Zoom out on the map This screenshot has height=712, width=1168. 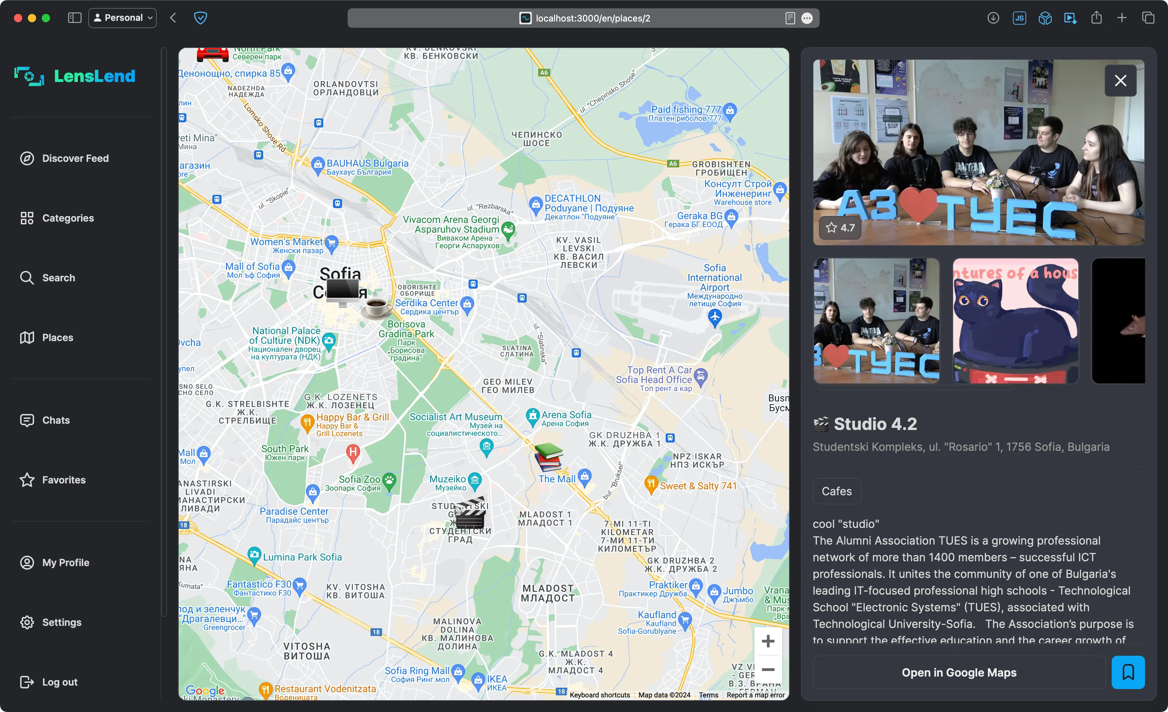[768, 669]
